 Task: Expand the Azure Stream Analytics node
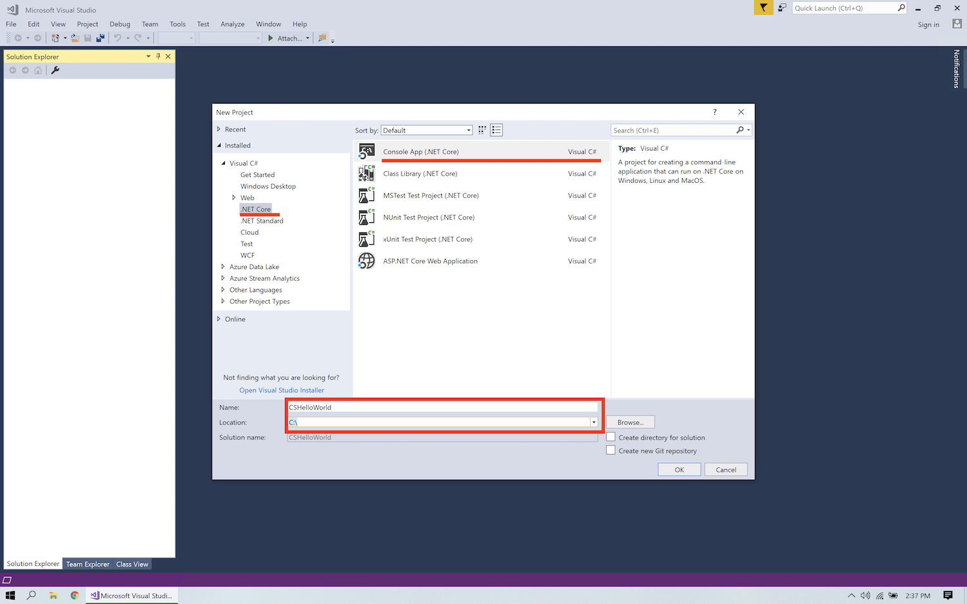tap(223, 278)
